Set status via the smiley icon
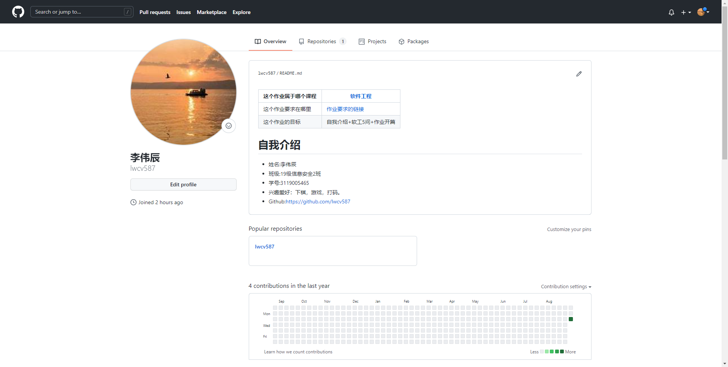Viewport: 728px width, 367px height. (x=229, y=126)
